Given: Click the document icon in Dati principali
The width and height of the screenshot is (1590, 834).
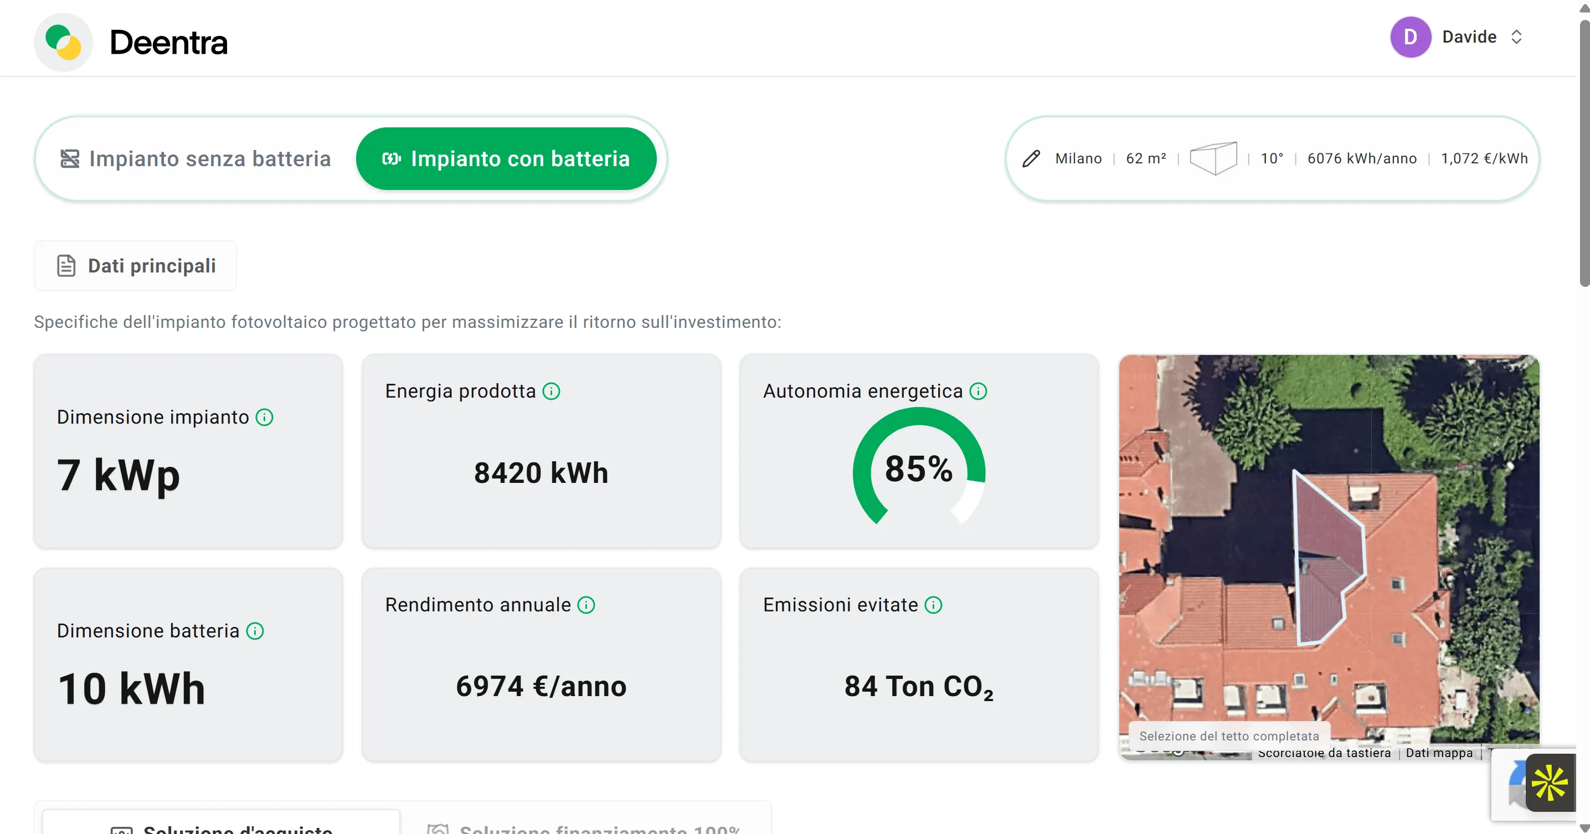Looking at the screenshot, I should coord(66,265).
